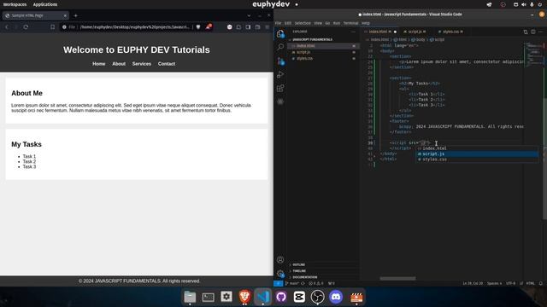
Task: Select styles.css in autocomplete suggestions
Action: 477,159
